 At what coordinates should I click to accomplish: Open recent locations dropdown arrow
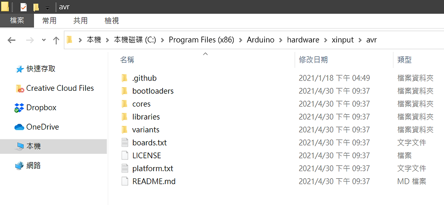pos(43,40)
